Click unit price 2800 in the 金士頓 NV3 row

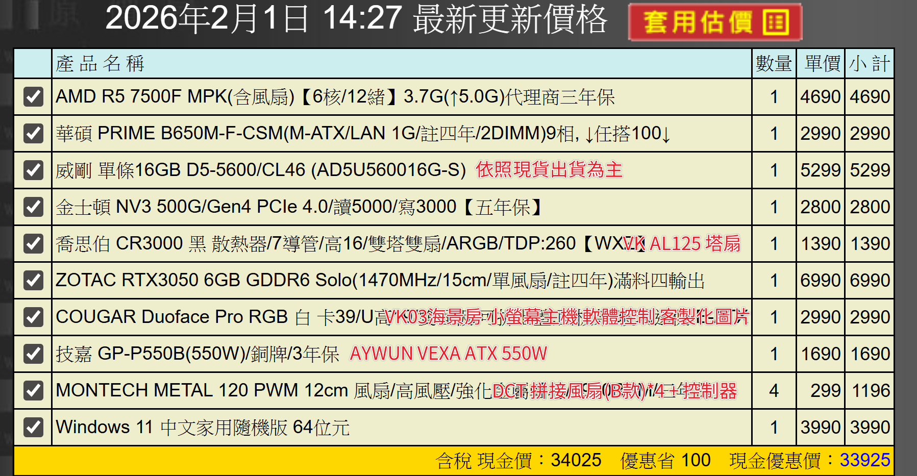820,207
